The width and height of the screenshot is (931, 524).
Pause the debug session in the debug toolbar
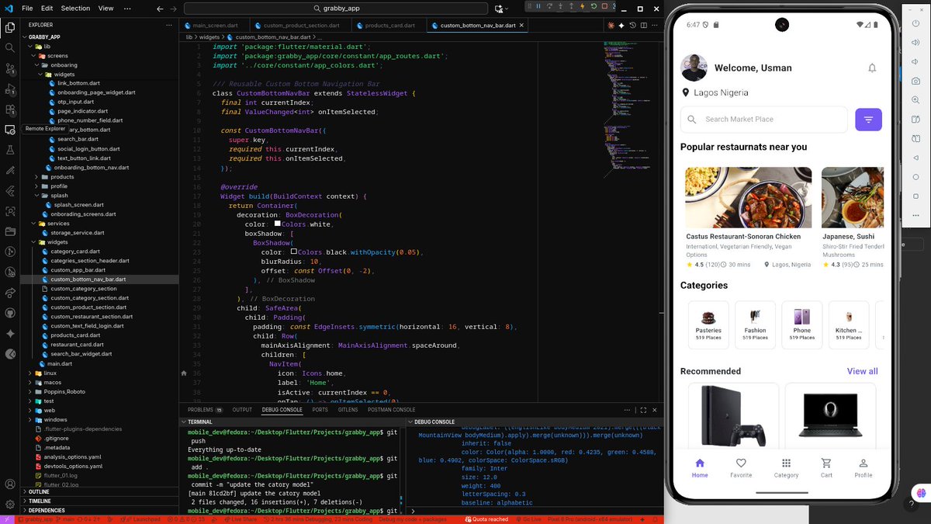[539, 6]
